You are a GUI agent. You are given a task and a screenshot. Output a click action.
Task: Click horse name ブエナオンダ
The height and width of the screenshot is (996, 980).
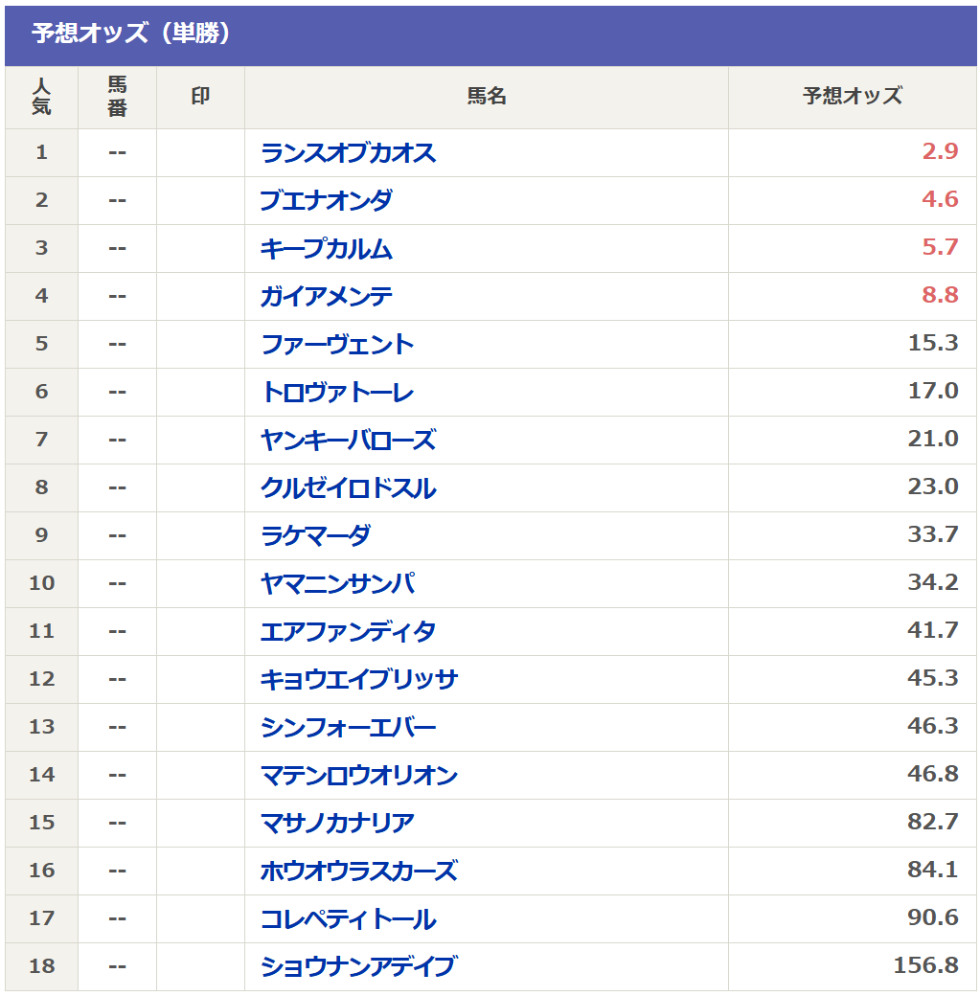pos(326,201)
